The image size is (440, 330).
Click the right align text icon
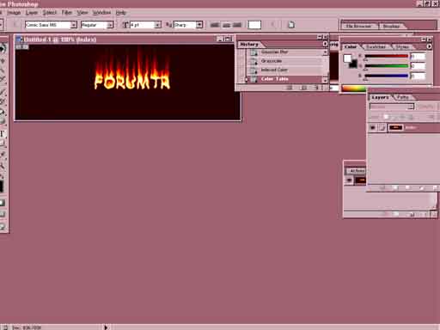point(237,25)
